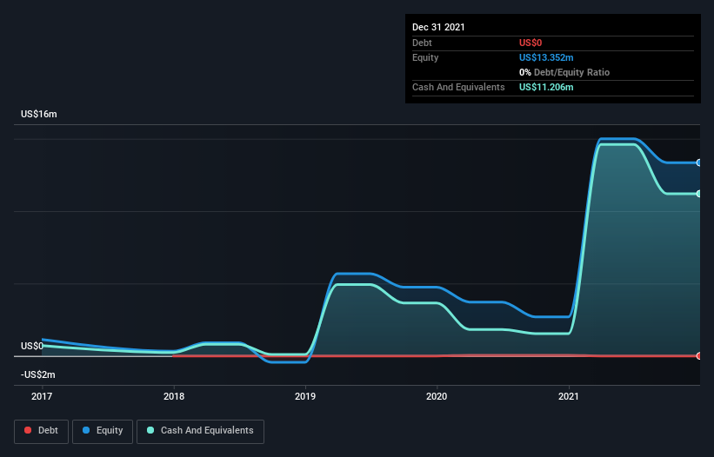
Task: Click the US$11.206m cash value
Action: [x=546, y=87]
